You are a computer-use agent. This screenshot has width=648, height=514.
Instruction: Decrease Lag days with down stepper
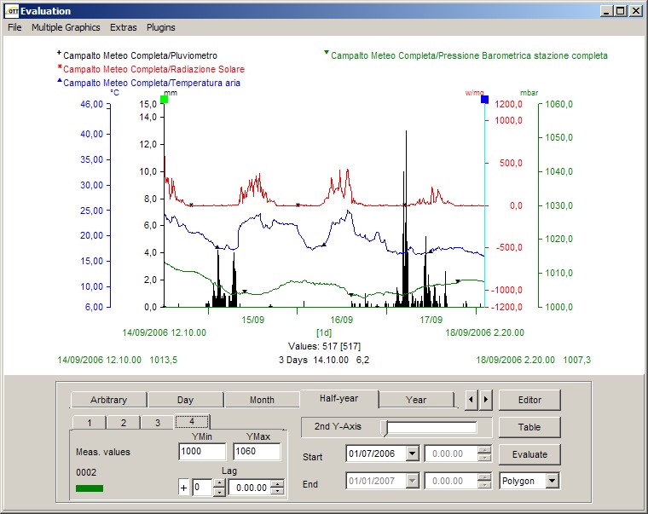tap(219, 492)
